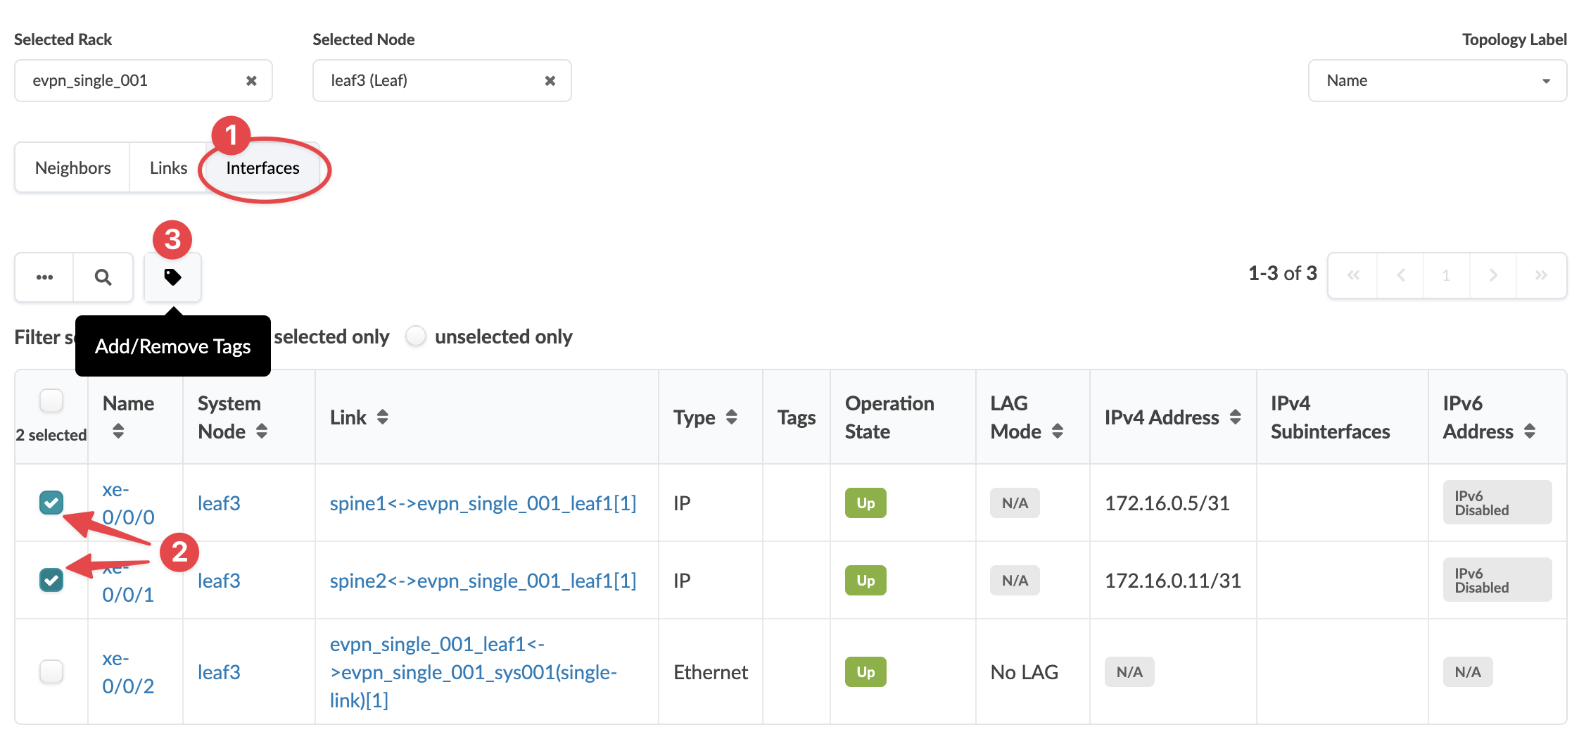Open the spine1<->evpn_single_001_leaf1[1] link

click(483, 503)
